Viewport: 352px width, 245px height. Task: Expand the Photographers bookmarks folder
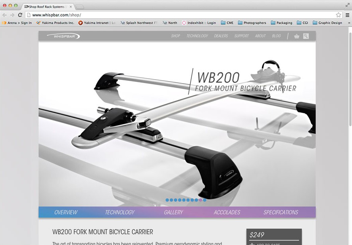coord(252,23)
